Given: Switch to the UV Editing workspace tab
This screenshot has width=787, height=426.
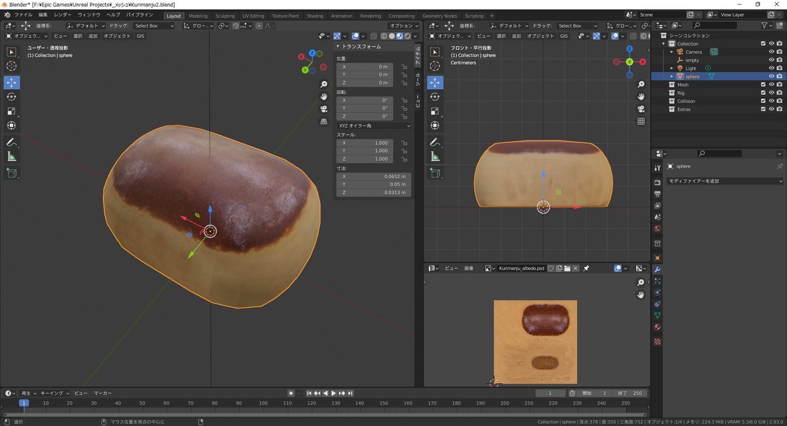Looking at the screenshot, I should [253, 16].
